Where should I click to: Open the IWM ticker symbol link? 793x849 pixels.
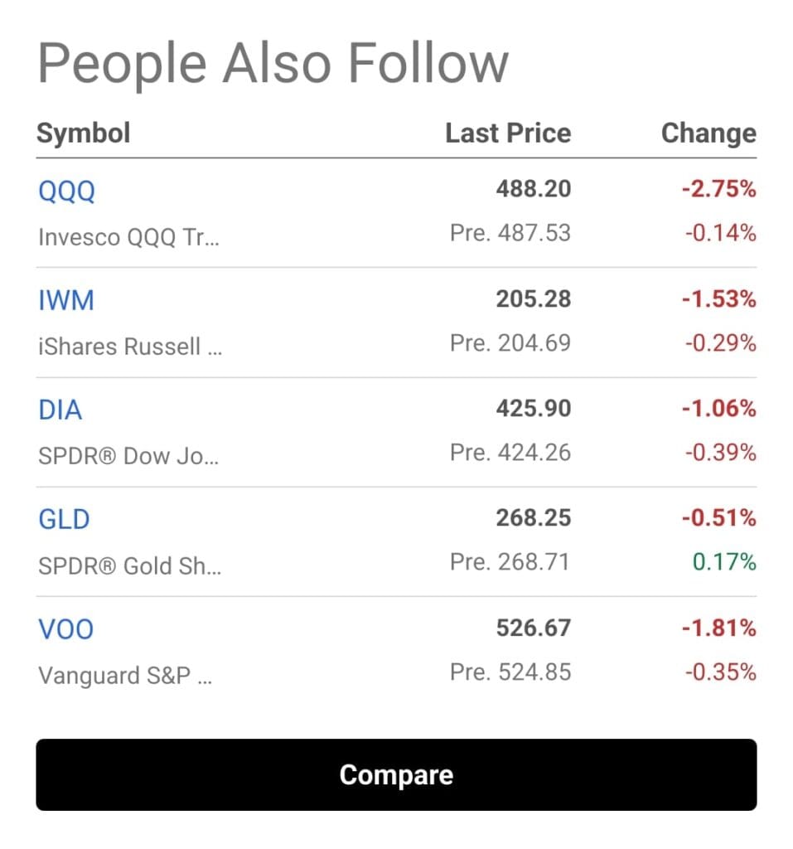[66, 301]
